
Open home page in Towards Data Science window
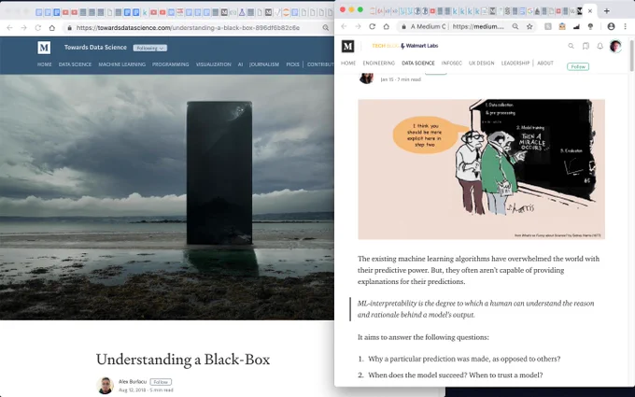(x=52, y=28)
